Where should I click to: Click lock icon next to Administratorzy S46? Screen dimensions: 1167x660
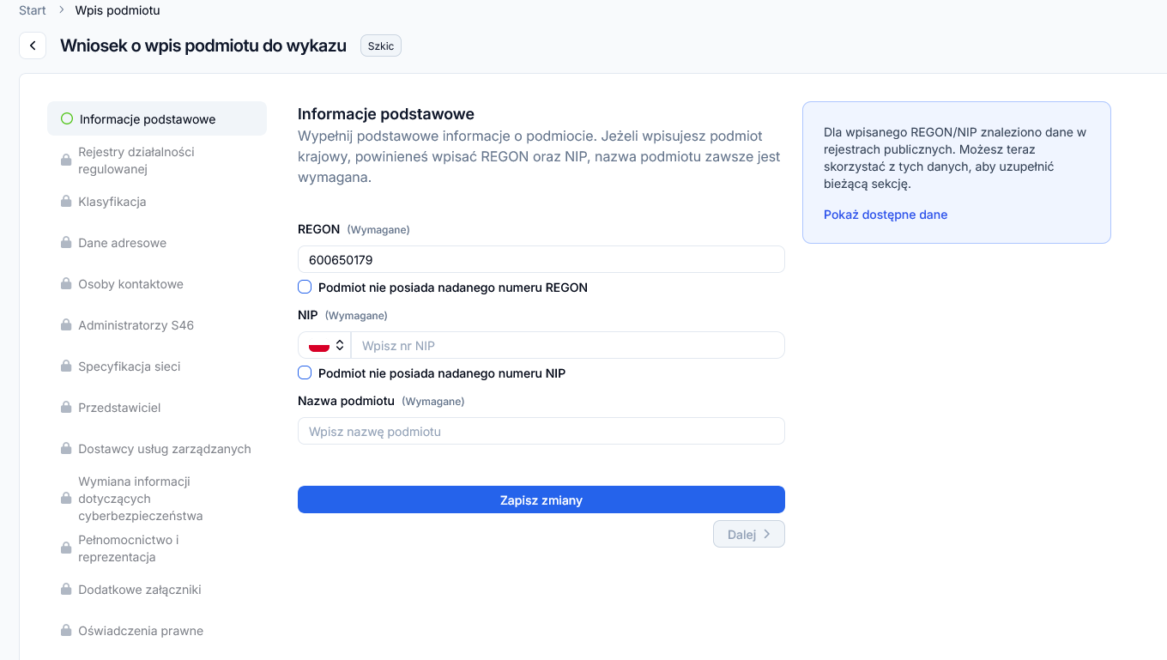point(66,325)
